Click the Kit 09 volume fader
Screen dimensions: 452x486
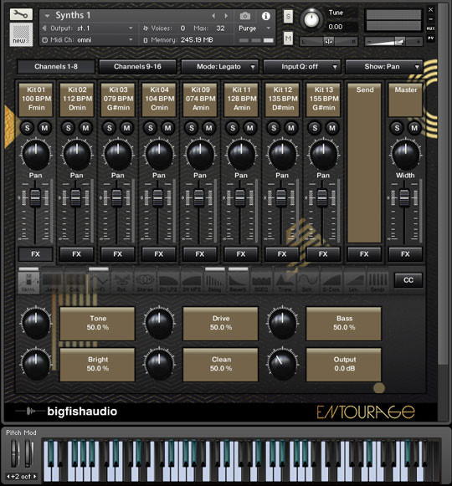(199, 197)
